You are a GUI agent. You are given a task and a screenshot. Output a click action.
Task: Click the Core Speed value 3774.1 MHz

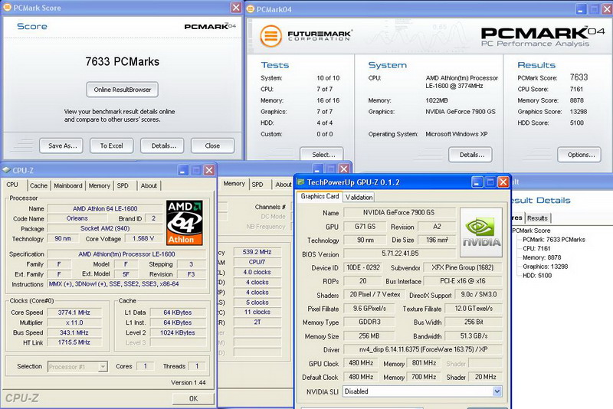pos(74,312)
